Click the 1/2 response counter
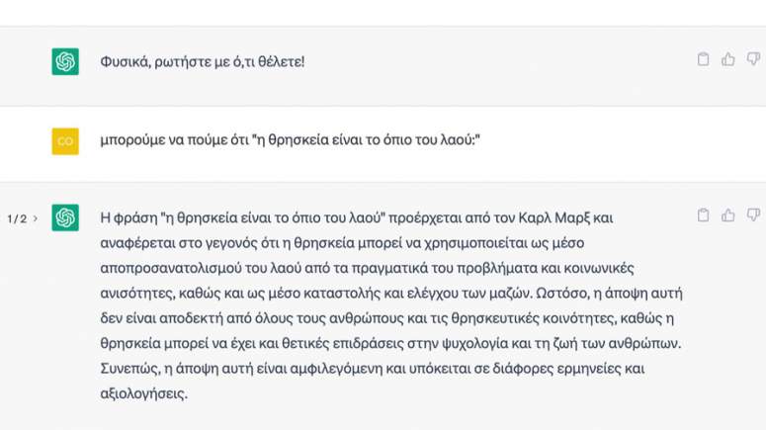Screen dimensions: 766x430 coord(17,218)
